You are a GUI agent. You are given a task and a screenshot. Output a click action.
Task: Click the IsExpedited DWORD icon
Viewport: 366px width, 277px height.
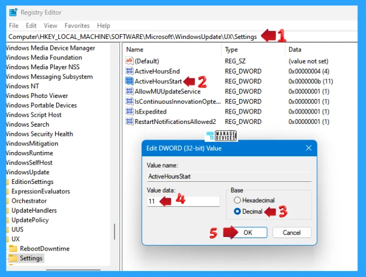pyautogui.click(x=129, y=111)
